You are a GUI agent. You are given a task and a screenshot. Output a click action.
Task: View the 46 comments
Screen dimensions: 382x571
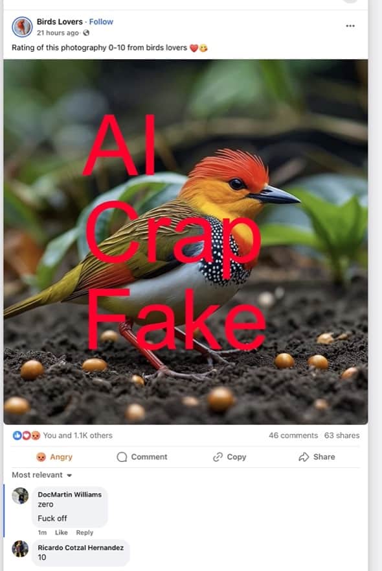tap(293, 435)
